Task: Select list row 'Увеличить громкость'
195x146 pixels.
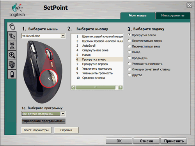Action: click(99, 69)
